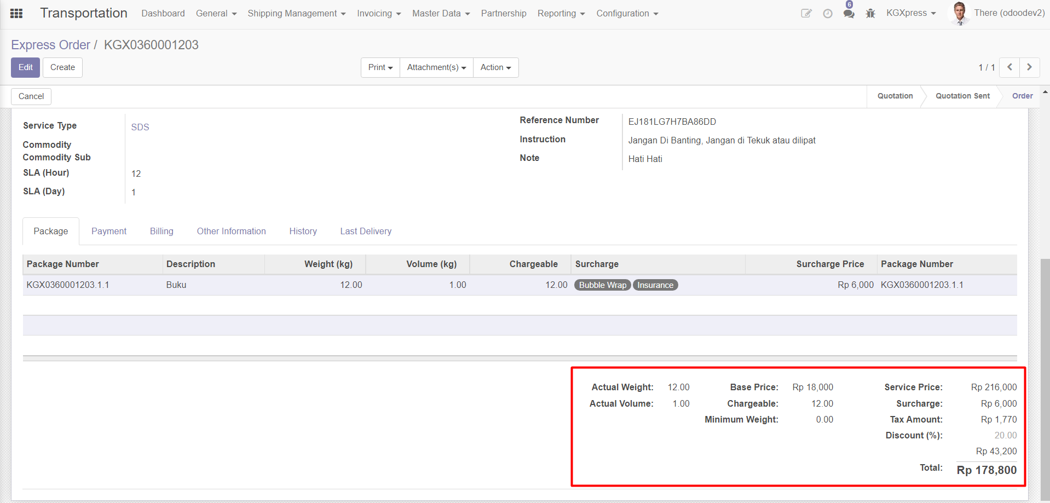
Task: Click the Discount value 20.00
Action: (1006, 436)
